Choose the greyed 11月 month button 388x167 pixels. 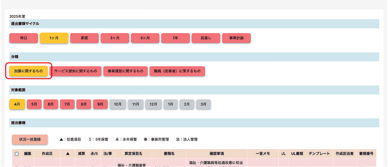coord(135,104)
